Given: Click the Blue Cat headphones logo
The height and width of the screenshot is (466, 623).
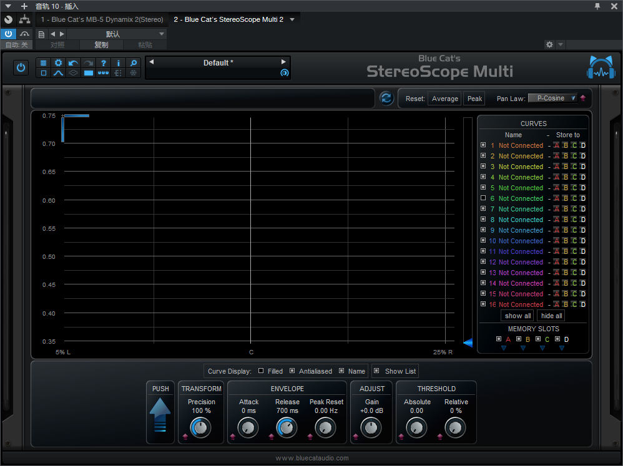Looking at the screenshot, I should pyautogui.click(x=601, y=67).
